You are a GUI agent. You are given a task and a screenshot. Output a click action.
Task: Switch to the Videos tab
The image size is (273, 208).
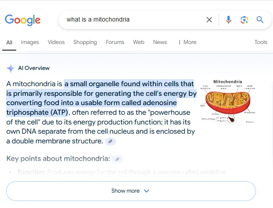56,42
